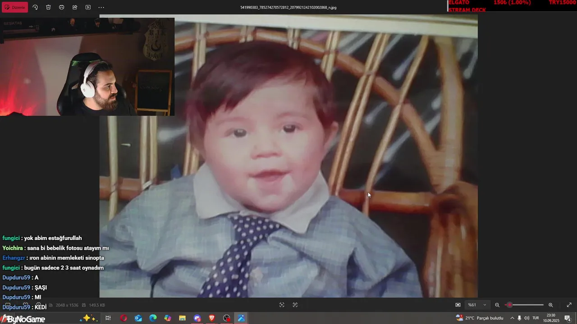
Task: Click the Düzenle edit button
Action: 15,7
